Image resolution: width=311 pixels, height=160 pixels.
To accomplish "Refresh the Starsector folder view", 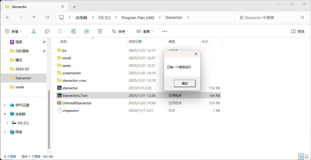I will (47, 17).
